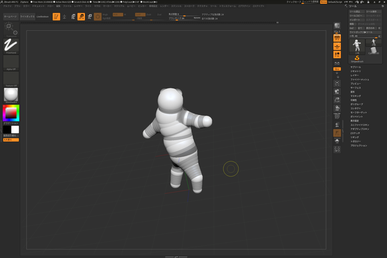This screenshot has width=387, height=258.
Task: Select the orange Scale transform icon
Action: click(81, 17)
